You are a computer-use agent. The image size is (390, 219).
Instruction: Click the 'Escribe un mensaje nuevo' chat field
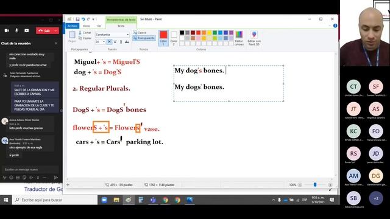click(30, 169)
